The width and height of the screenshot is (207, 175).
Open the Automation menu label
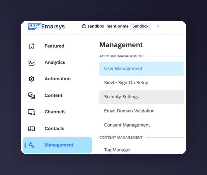click(x=58, y=79)
